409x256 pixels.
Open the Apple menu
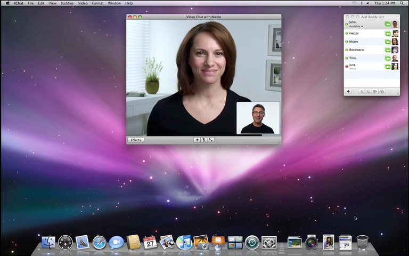(7, 3)
